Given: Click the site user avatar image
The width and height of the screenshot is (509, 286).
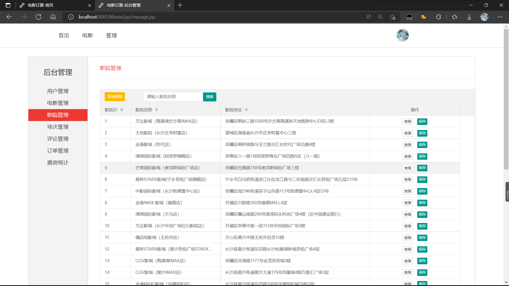Looking at the screenshot, I should (402, 35).
